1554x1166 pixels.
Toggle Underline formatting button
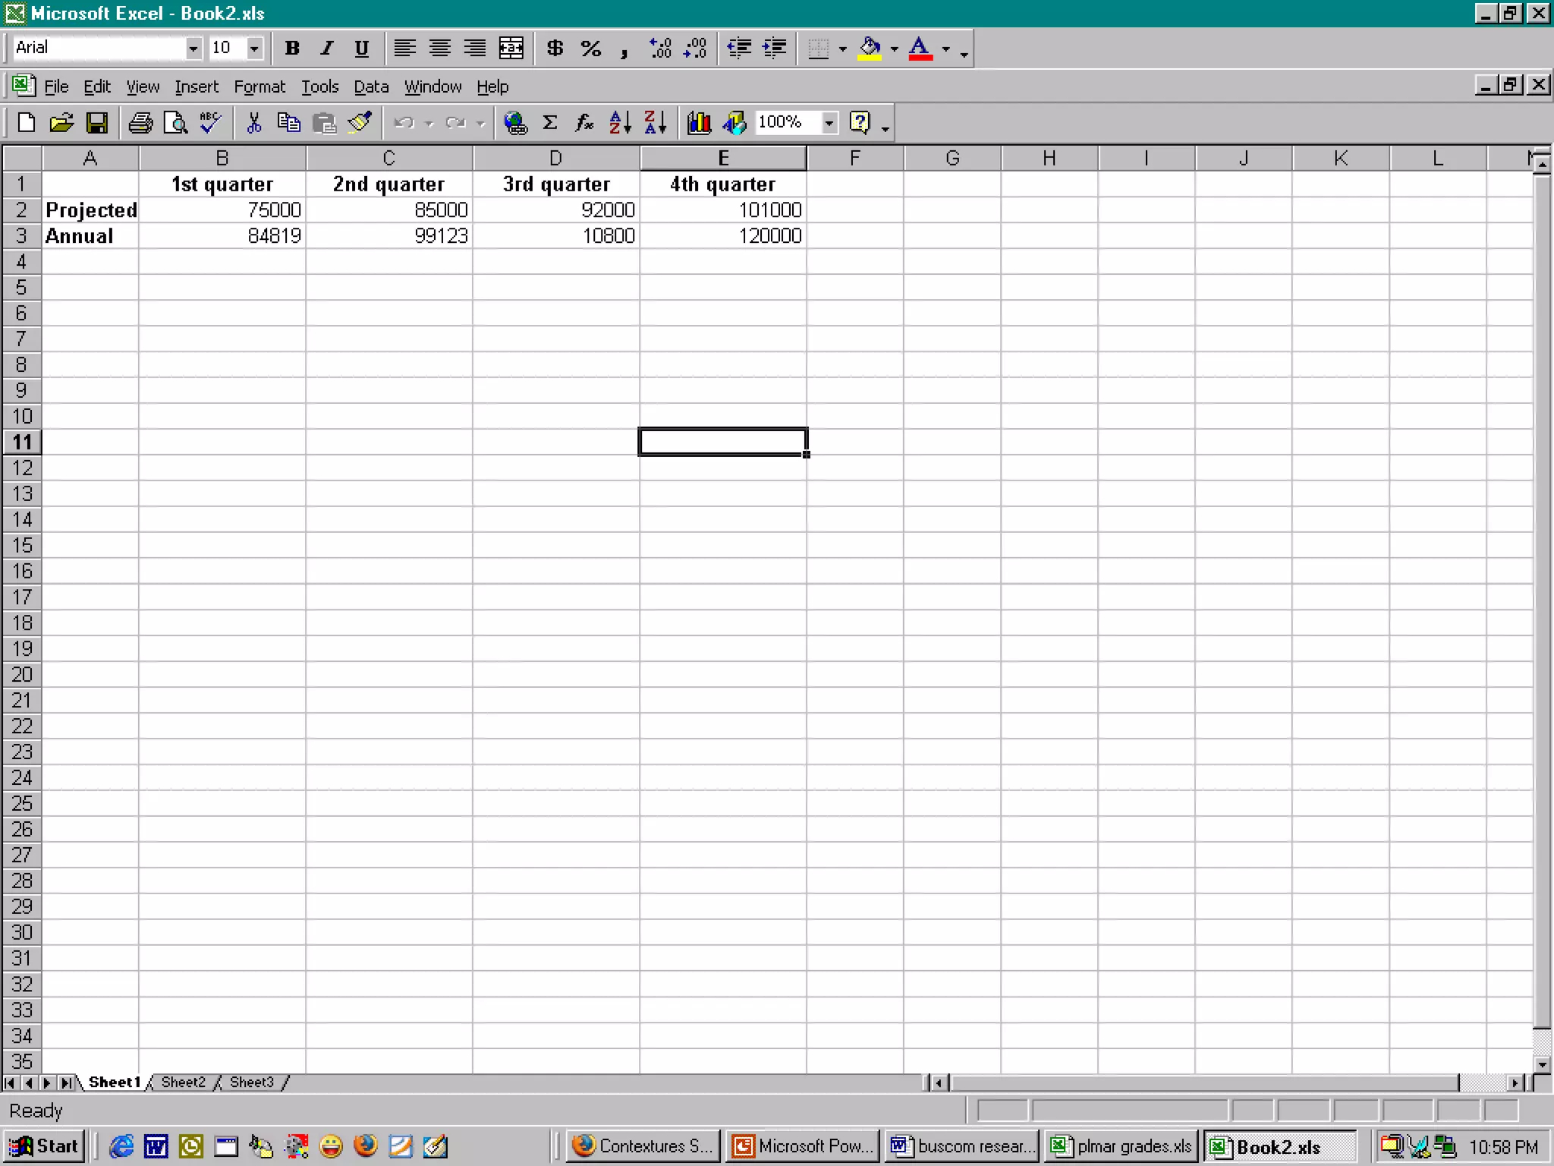pyautogui.click(x=362, y=49)
